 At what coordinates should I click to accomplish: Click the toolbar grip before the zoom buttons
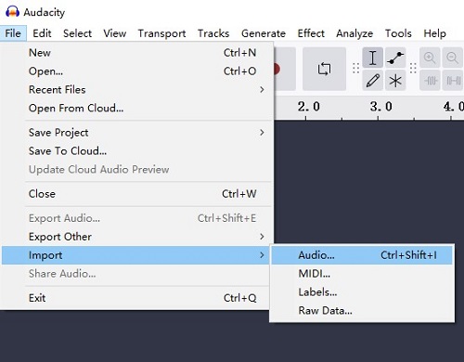pyautogui.click(x=413, y=69)
